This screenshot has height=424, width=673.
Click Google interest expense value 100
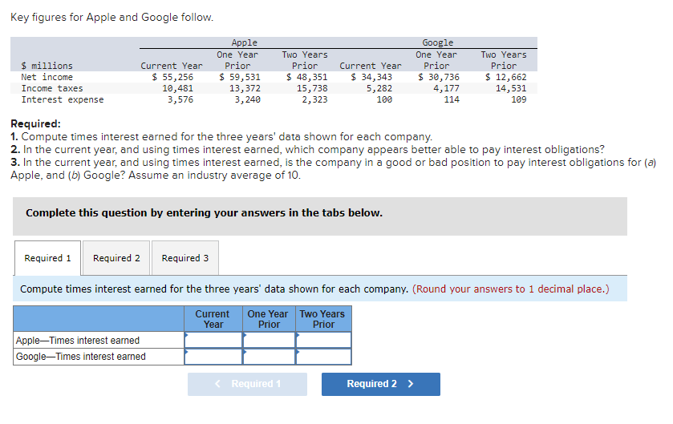tap(384, 99)
